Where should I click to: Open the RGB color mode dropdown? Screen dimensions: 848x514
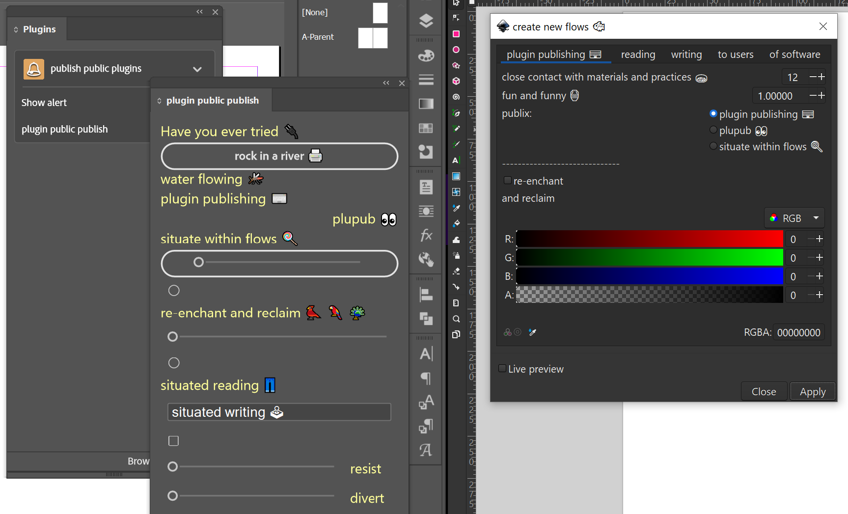tap(794, 218)
